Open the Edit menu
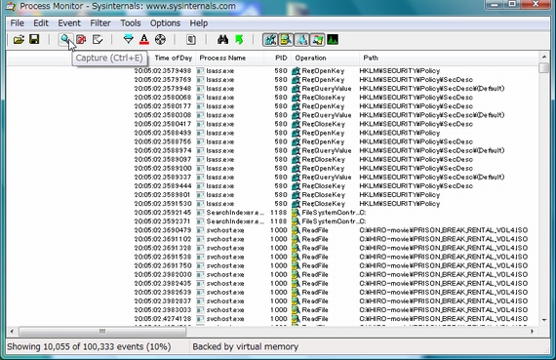The height and width of the screenshot is (360, 556). pos(41,23)
